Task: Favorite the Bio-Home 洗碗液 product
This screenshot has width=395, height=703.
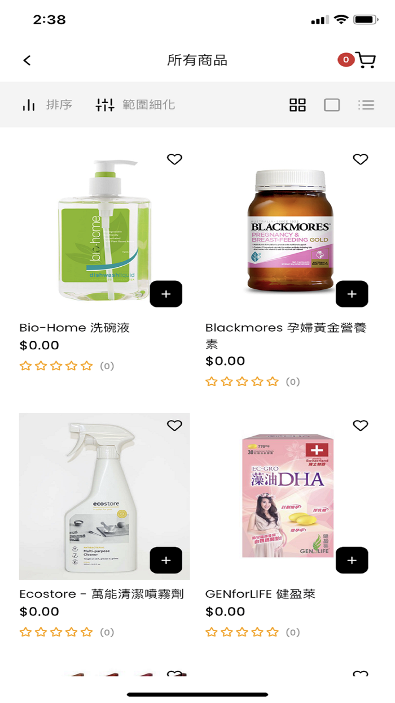Action: (175, 159)
